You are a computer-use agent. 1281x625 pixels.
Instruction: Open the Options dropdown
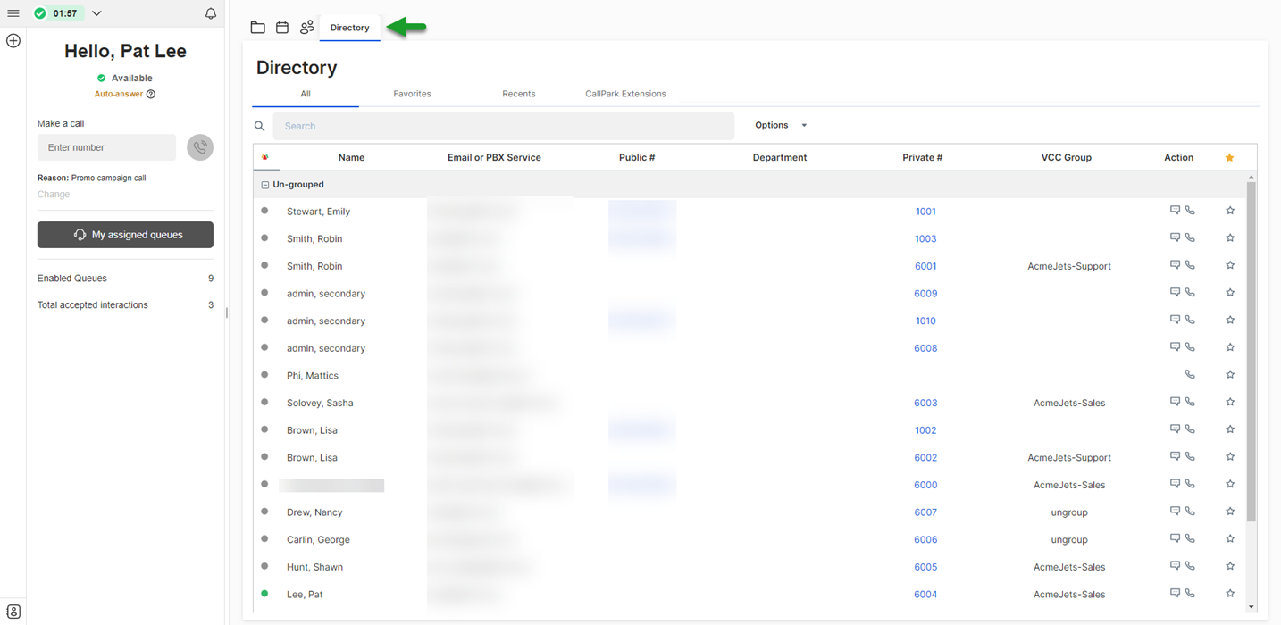pos(781,125)
